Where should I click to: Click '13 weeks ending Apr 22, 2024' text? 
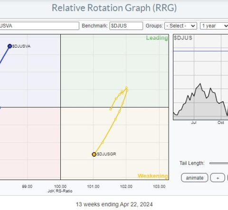tap(114, 204)
